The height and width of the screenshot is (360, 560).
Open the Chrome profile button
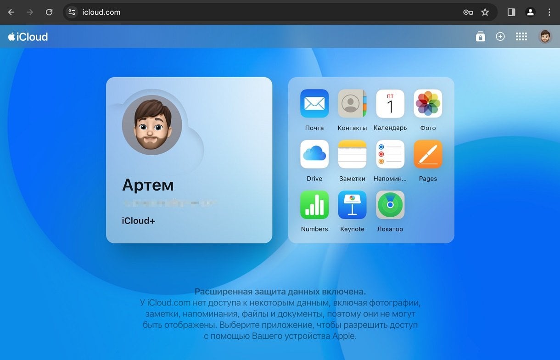point(531,12)
